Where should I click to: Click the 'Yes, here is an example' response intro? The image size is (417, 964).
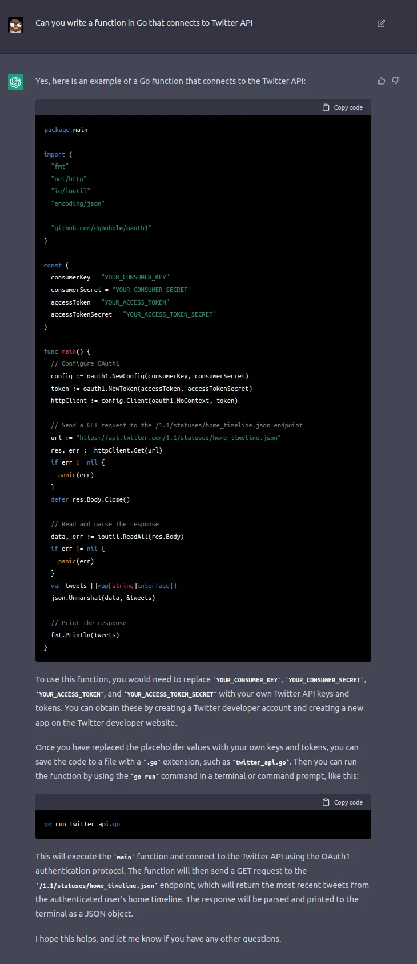(170, 81)
